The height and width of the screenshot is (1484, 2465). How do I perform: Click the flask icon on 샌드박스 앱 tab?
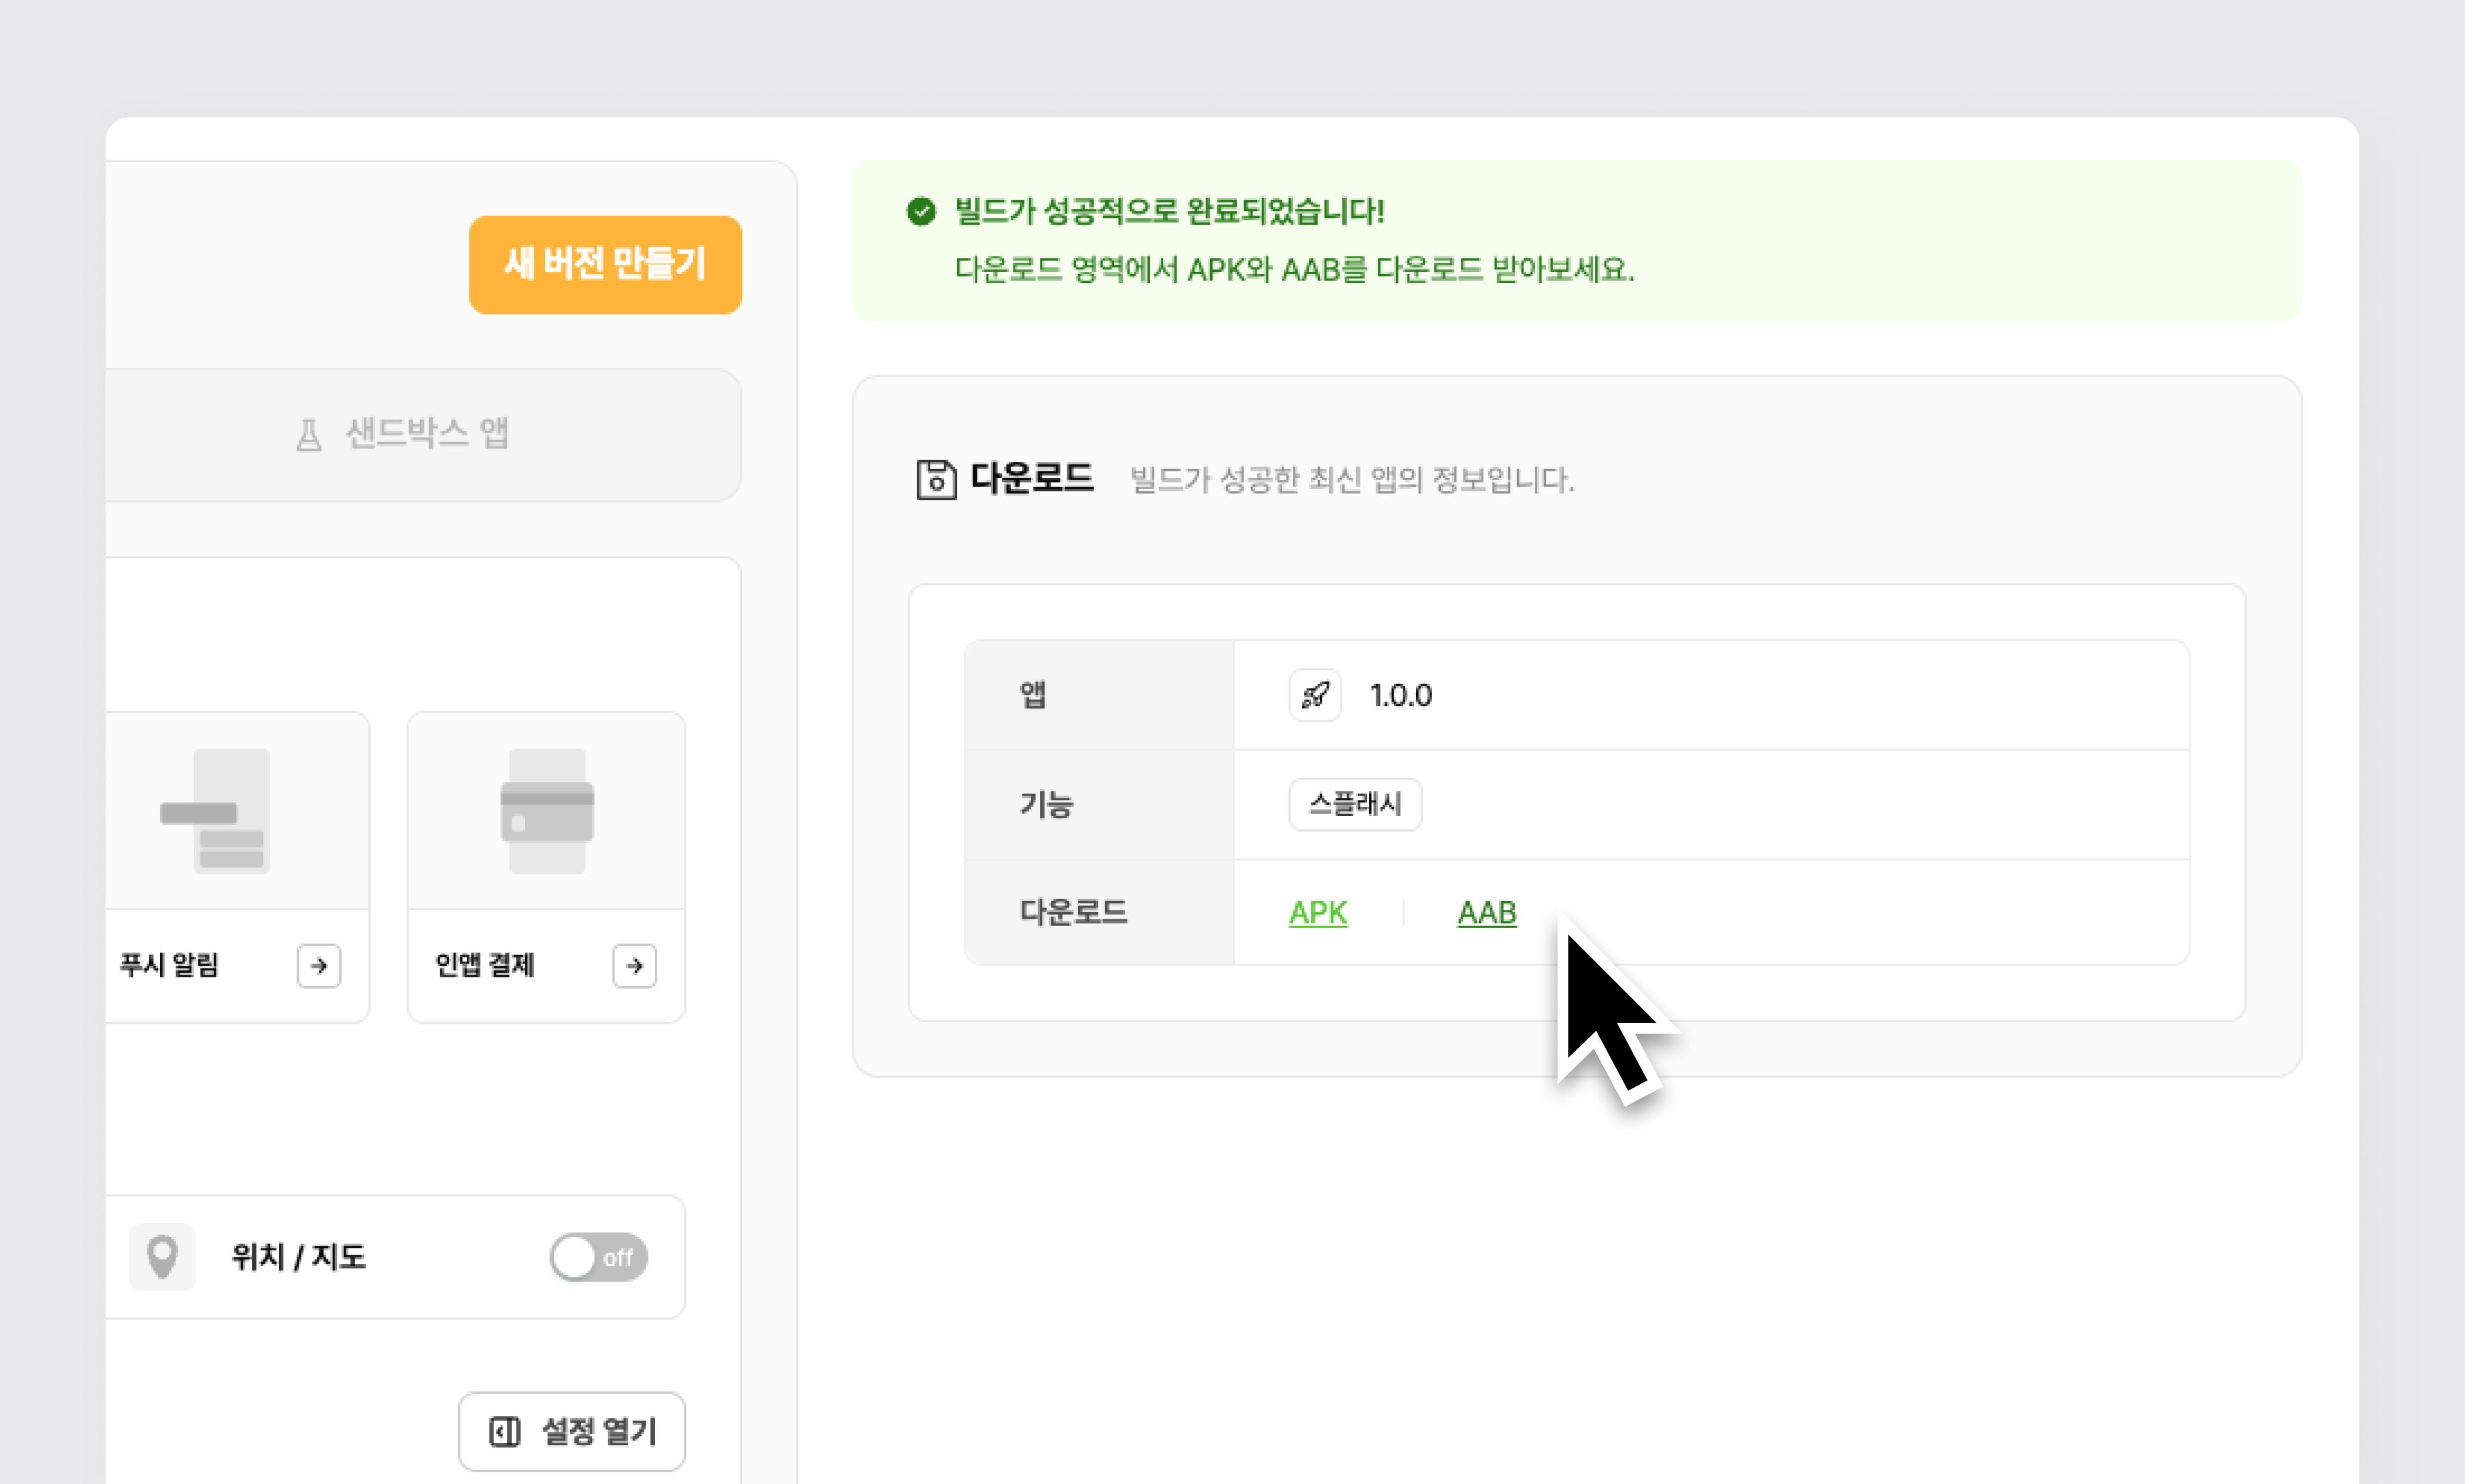point(309,435)
